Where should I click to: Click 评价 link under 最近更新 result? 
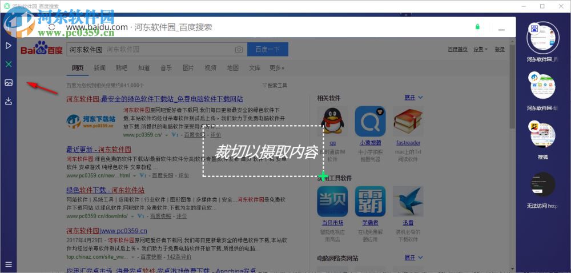pyautogui.click(x=183, y=175)
